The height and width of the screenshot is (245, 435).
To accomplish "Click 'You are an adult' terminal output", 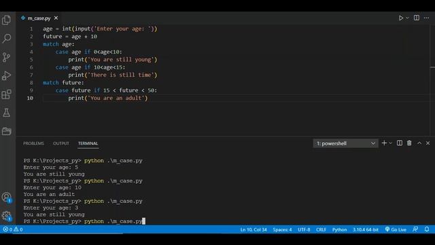I will pos(49,194).
